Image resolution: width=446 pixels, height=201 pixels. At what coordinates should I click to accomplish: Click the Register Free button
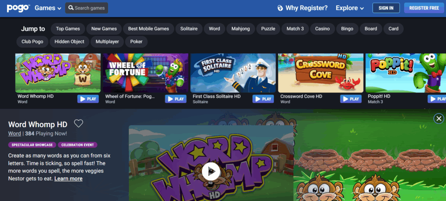[424, 8]
